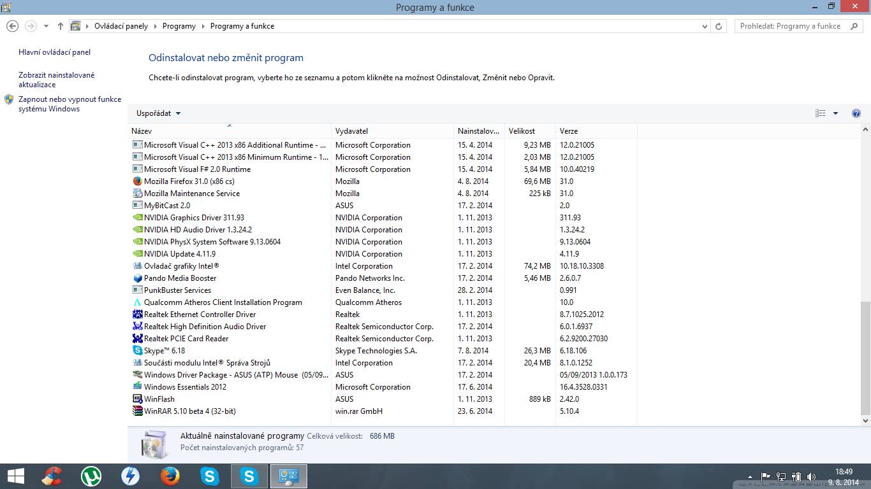Click the Windows Driver Package ASUS Mouse icon
The height and width of the screenshot is (489, 871).
[x=137, y=375]
